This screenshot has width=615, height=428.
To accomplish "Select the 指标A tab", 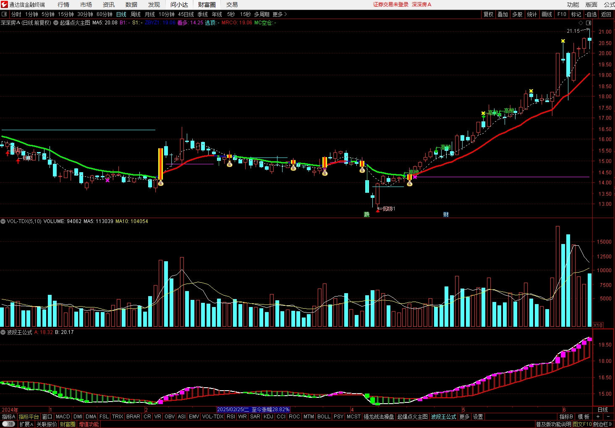I will tap(8, 417).
